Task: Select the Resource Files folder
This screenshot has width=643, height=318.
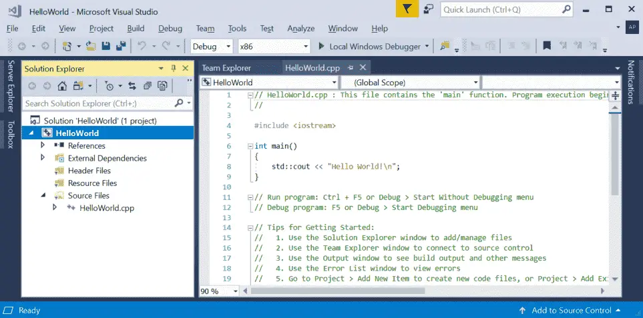Action: (92, 183)
